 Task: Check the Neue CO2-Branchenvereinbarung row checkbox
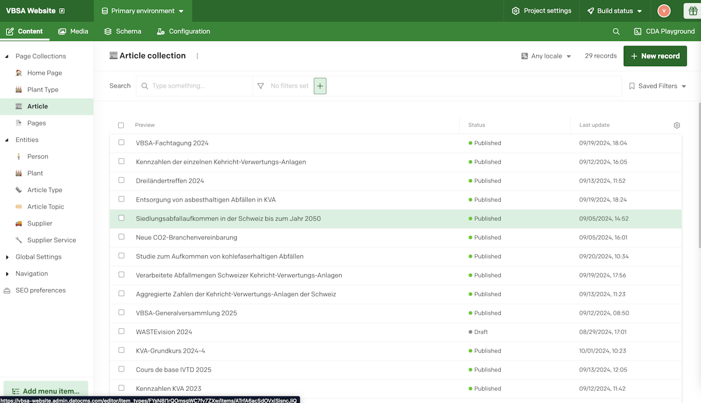122,237
